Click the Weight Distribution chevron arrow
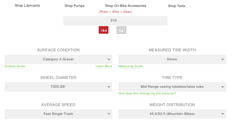Viewport: 235px width, 123px height. click(x=222, y=114)
